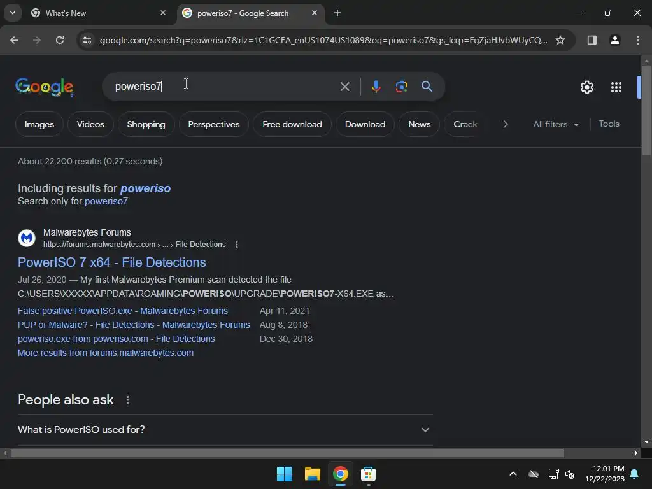Open poweriso.exe from poweriso.com link

117,339
